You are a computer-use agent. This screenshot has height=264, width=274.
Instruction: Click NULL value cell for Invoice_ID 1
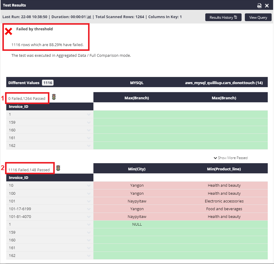click(x=137, y=224)
